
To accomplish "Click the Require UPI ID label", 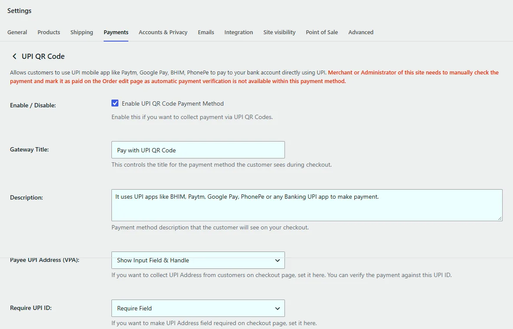I will coord(31,308).
